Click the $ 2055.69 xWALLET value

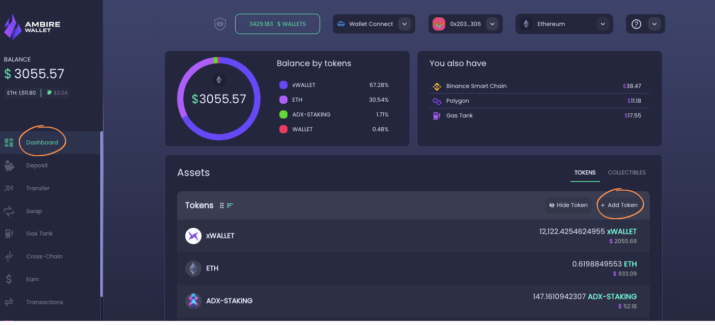coord(623,241)
